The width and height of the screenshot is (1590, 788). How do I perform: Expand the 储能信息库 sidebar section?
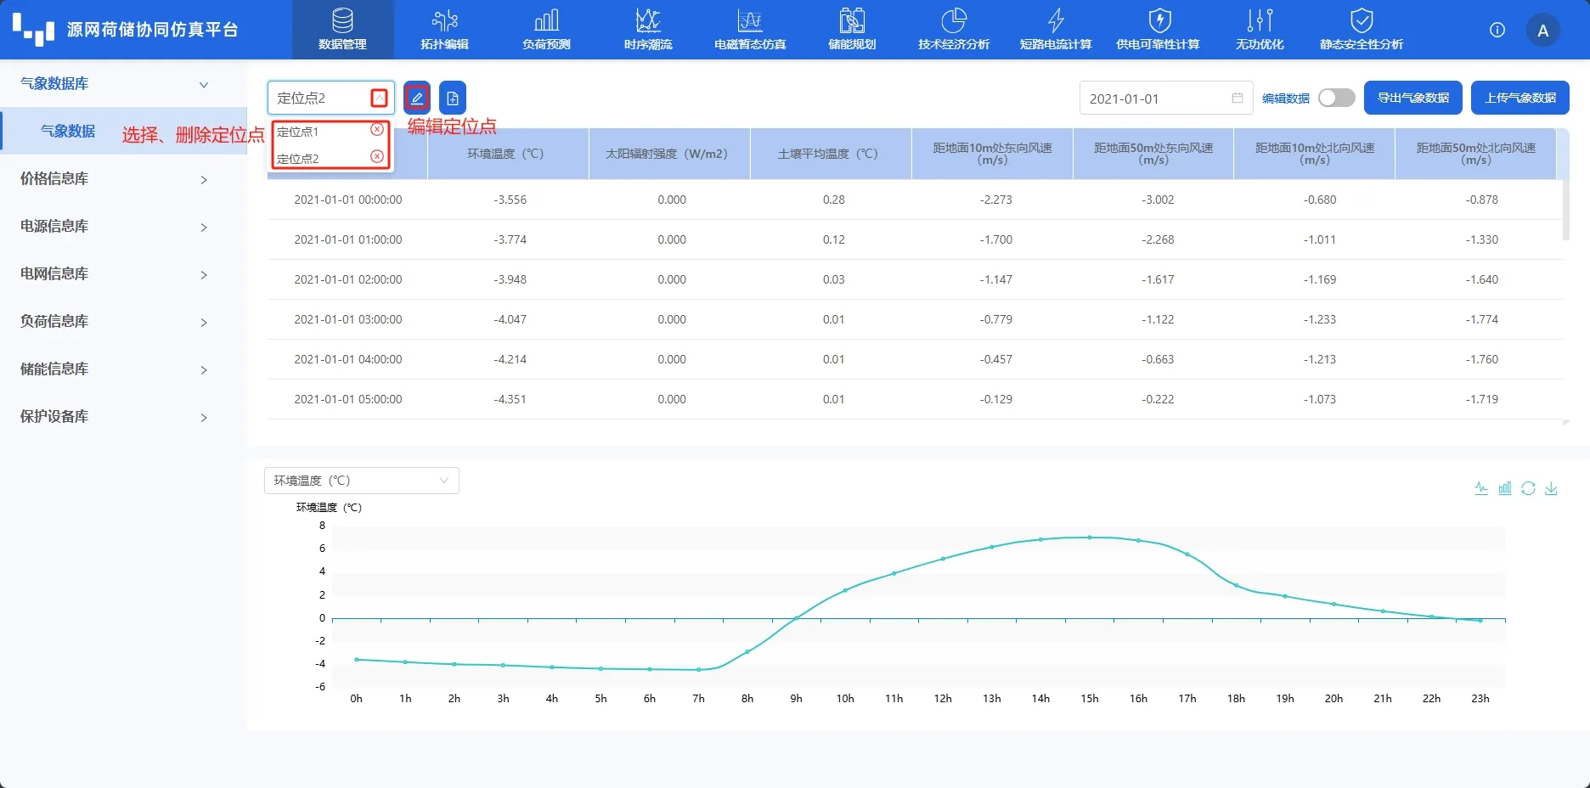click(203, 369)
